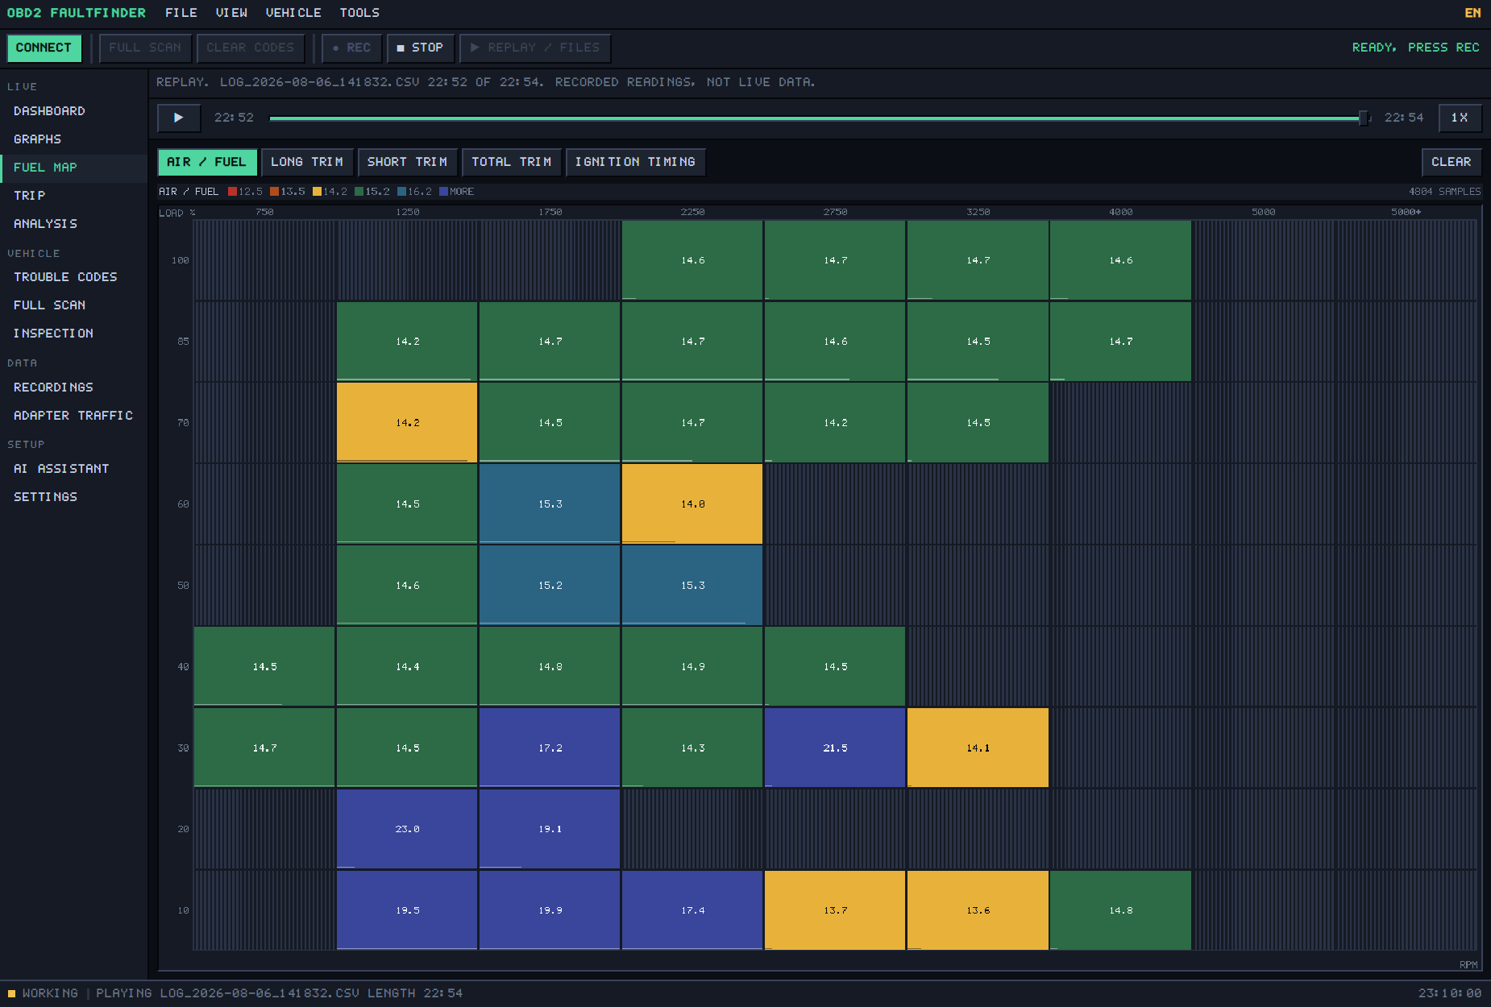Switch to the Long Trim tab
This screenshot has width=1491, height=1007.
pos(307,162)
